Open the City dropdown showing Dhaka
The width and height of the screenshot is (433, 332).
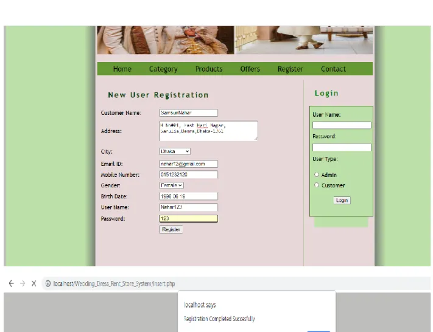pyautogui.click(x=175, y=151)
